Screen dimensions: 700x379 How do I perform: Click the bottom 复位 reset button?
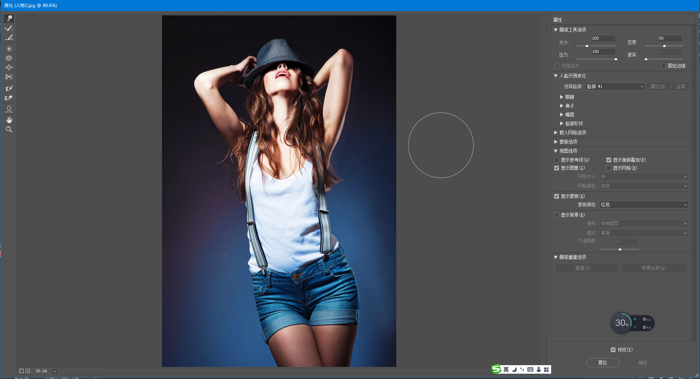[x=603, y=363]
